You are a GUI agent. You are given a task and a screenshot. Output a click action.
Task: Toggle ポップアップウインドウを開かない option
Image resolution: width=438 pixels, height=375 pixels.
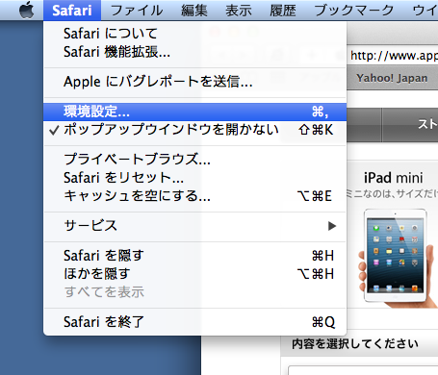click(x=195, y=130)
